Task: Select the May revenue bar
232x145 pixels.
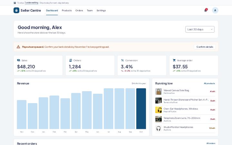Action: click(x=87, y=110)
